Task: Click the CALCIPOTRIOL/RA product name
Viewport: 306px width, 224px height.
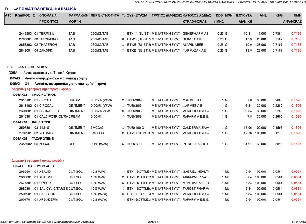Action: point(54,117)
